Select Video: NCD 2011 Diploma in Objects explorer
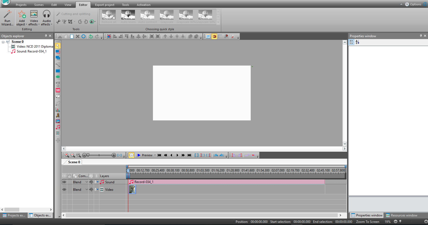Image resolution: width=428 pixels, height=225 pixels. (32, 47)
